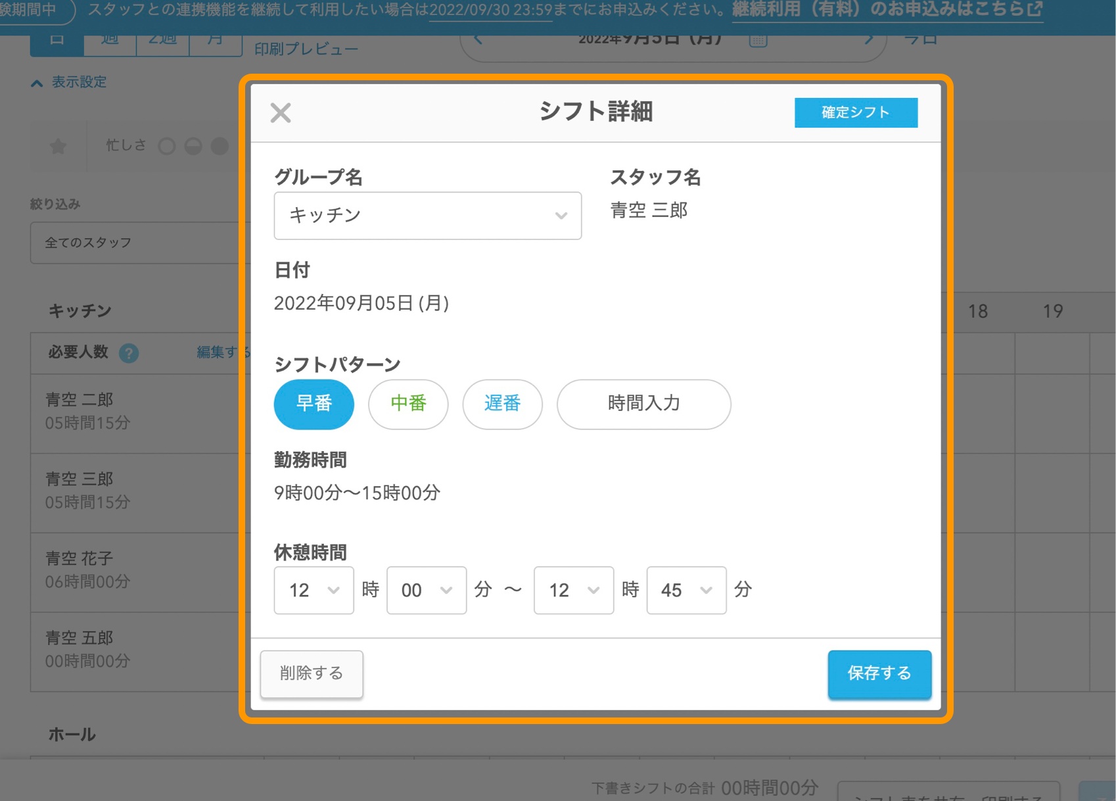This screenshot has height=801, width=1116.
Task: Click the external link icon after 継続利用のお申込み
Action: click(1035, 9)
